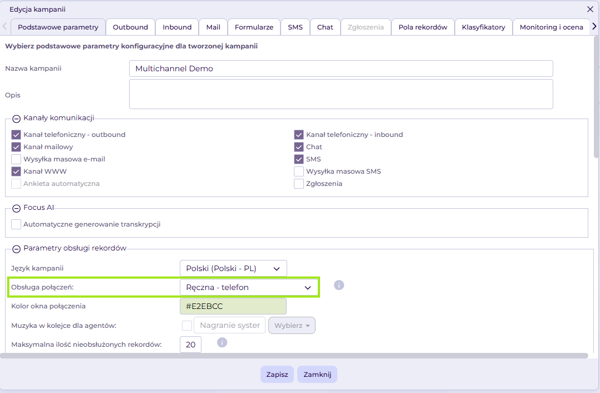Click the info icon beside Obsługa połączeń
The image size is (600, 393).
pos(338,285)
